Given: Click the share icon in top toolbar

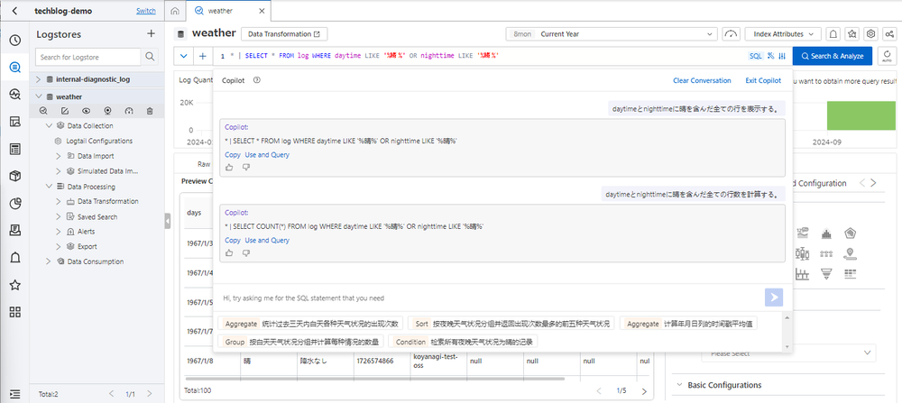Looking at the screenshot, I should point(889,33).
